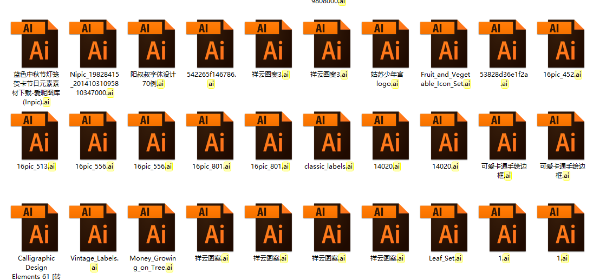Click the file name 542265f146786.ai
Screen dimensions: 593x280
pos(211,79)
